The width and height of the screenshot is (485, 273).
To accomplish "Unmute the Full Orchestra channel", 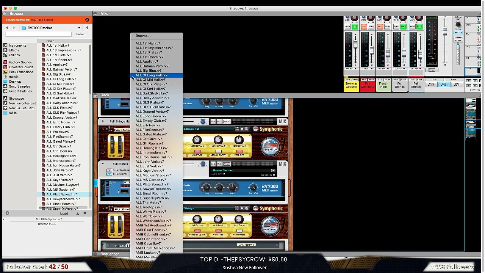I will coord(364,27).
